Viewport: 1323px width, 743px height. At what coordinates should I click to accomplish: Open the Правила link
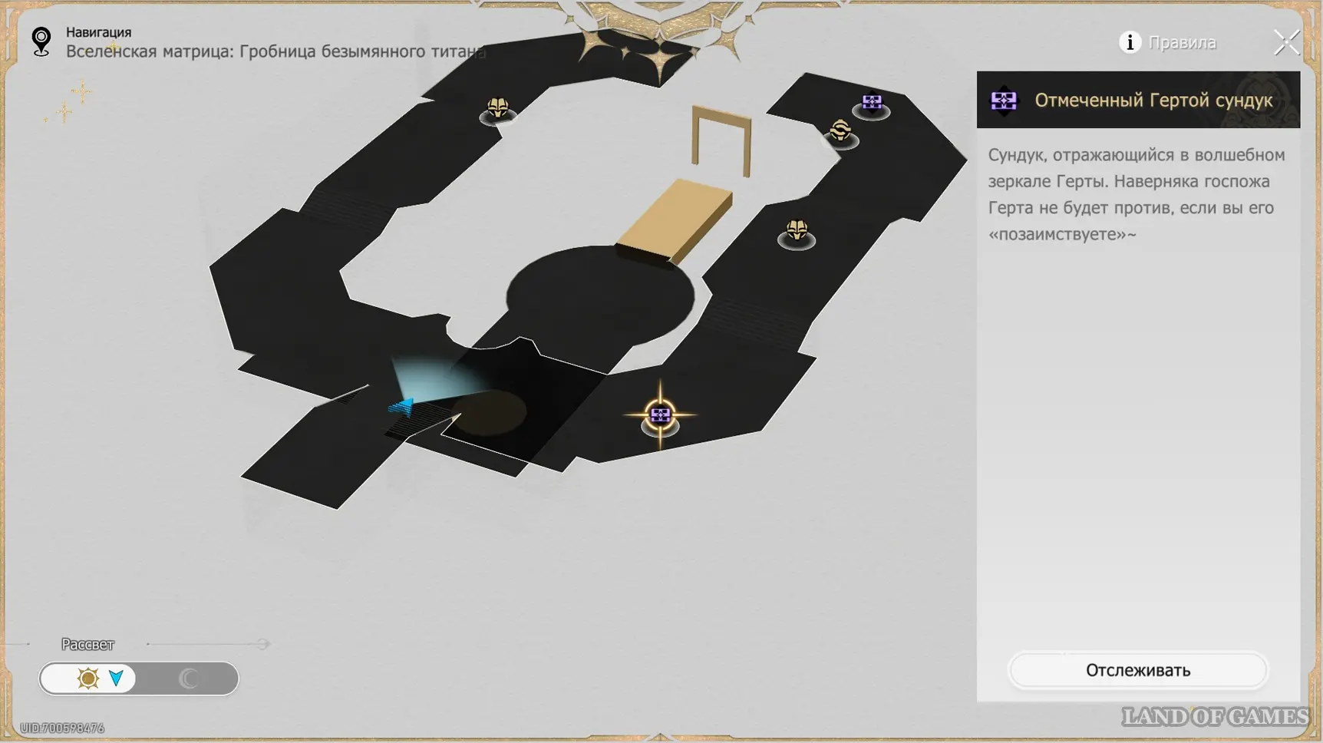click(x=1182, y=43)
